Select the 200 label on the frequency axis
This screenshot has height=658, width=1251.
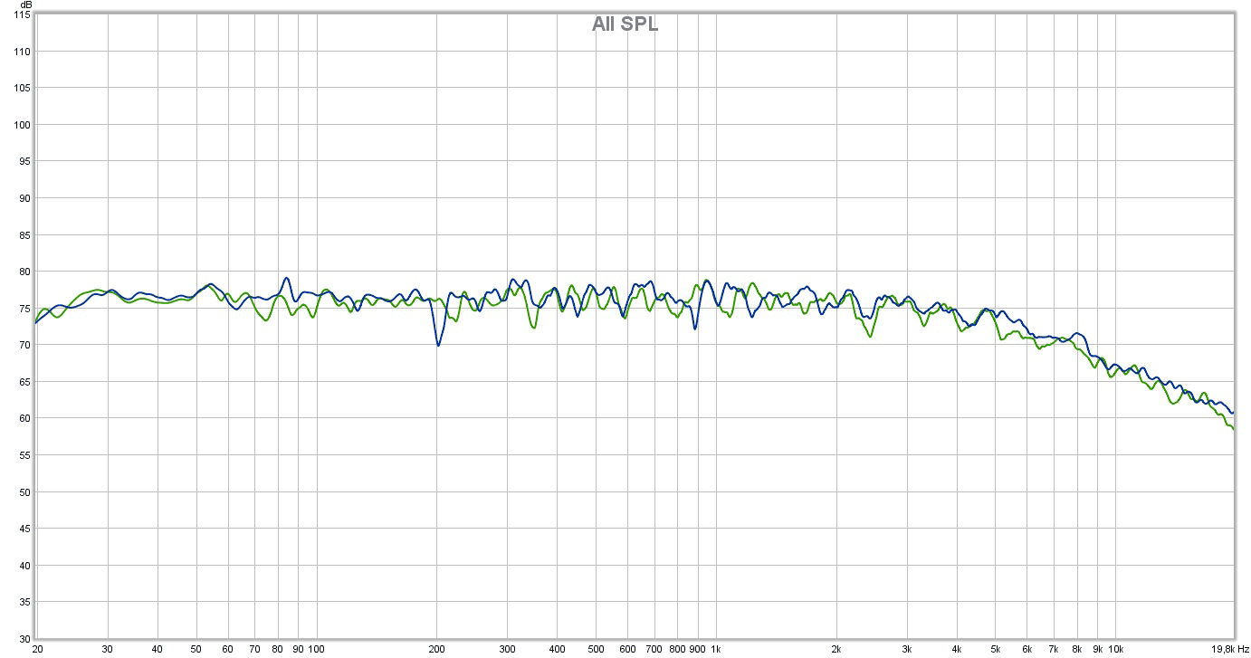click(x=437, y=649)
